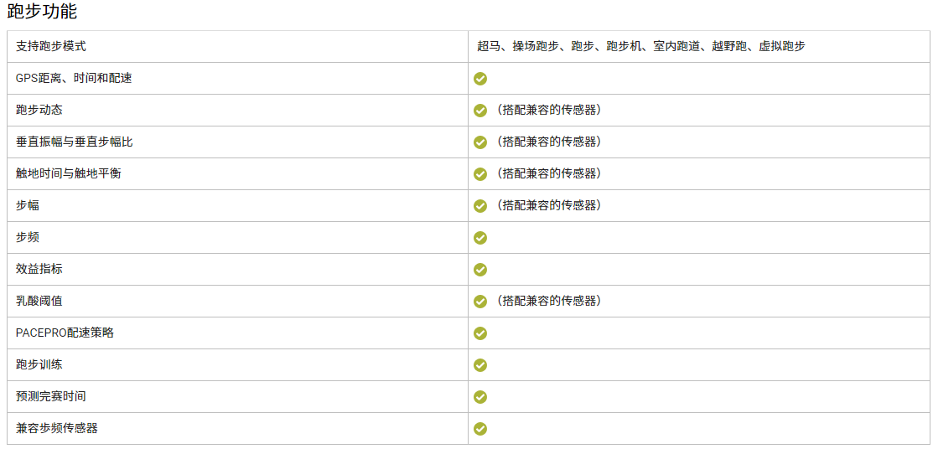
Task: Click the checkmark icon for PACEPRO配速策略
Action: [x=480, y=333]
